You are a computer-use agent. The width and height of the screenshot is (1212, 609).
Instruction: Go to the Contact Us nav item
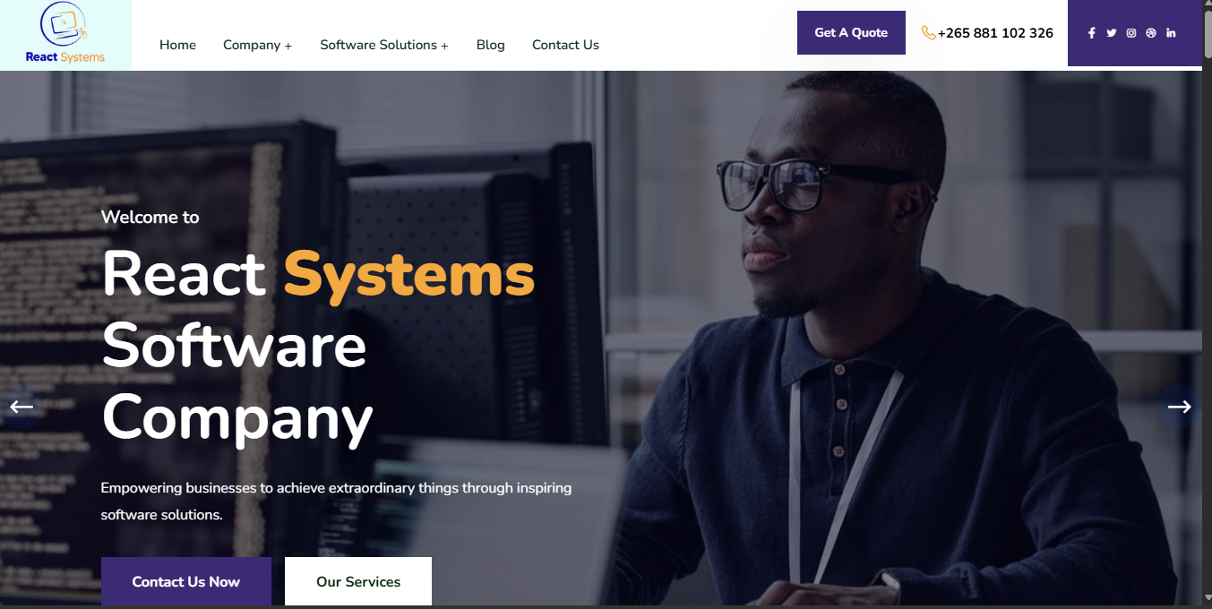pos(565,45)
